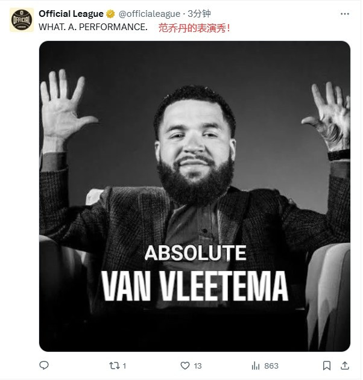Image resolution: width=363 pixels, height=380 pixels.
Task: Open view analytics bar chart icon
Action: 256,365
